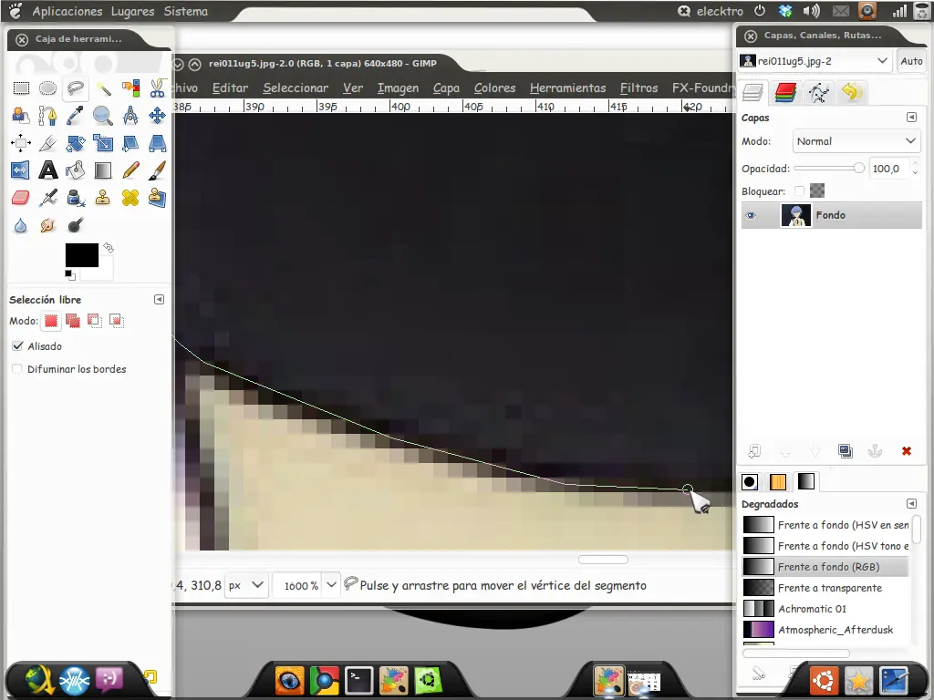Select the Eraser tool
Viewport: 934px width, 700px height.
(x=21, y=198)
